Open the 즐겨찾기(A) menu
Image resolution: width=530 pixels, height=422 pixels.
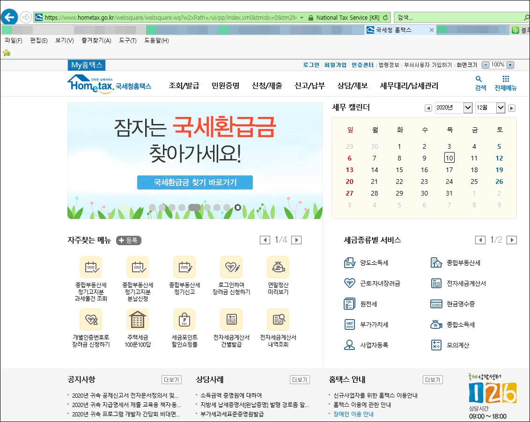click(96, 41)
